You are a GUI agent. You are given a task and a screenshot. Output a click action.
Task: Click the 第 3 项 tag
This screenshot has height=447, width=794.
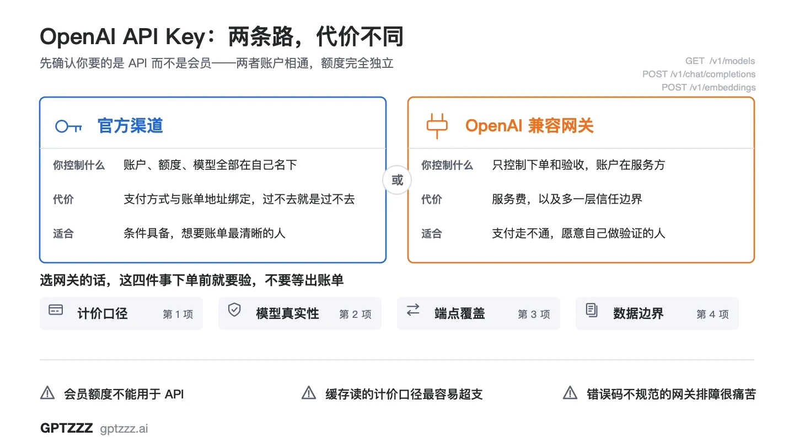[x=534, y=314]
